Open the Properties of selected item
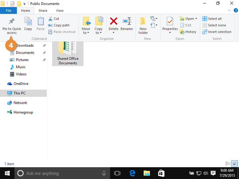Image resolution: width=239 pixels, height=179 pixels. tap(170, 25)
